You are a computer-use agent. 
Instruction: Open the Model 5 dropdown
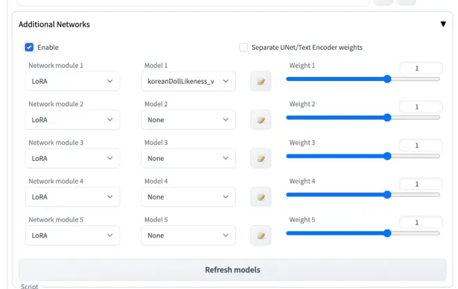point(188,236)
